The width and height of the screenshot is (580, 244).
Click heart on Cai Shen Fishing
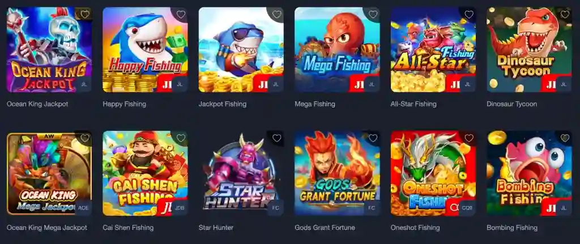click(x=181, y=138)
